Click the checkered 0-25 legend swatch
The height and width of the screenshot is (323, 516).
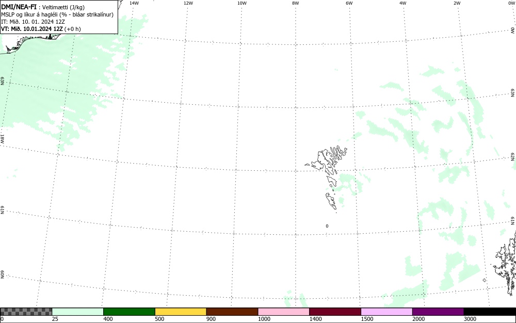26,312
